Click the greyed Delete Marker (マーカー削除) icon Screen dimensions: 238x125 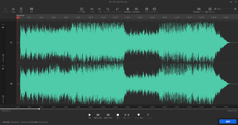(x=148, y=115)
